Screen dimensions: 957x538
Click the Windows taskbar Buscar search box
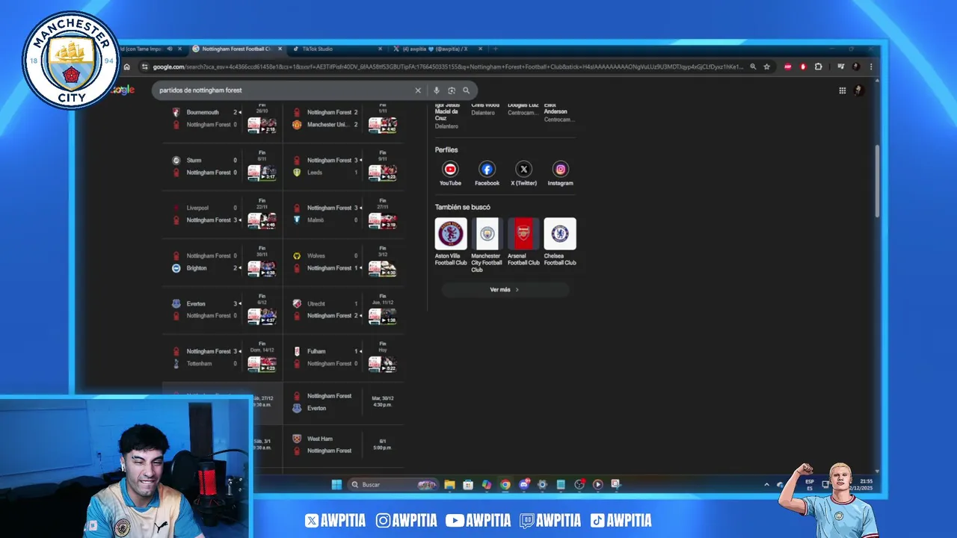tap(393, 484)
